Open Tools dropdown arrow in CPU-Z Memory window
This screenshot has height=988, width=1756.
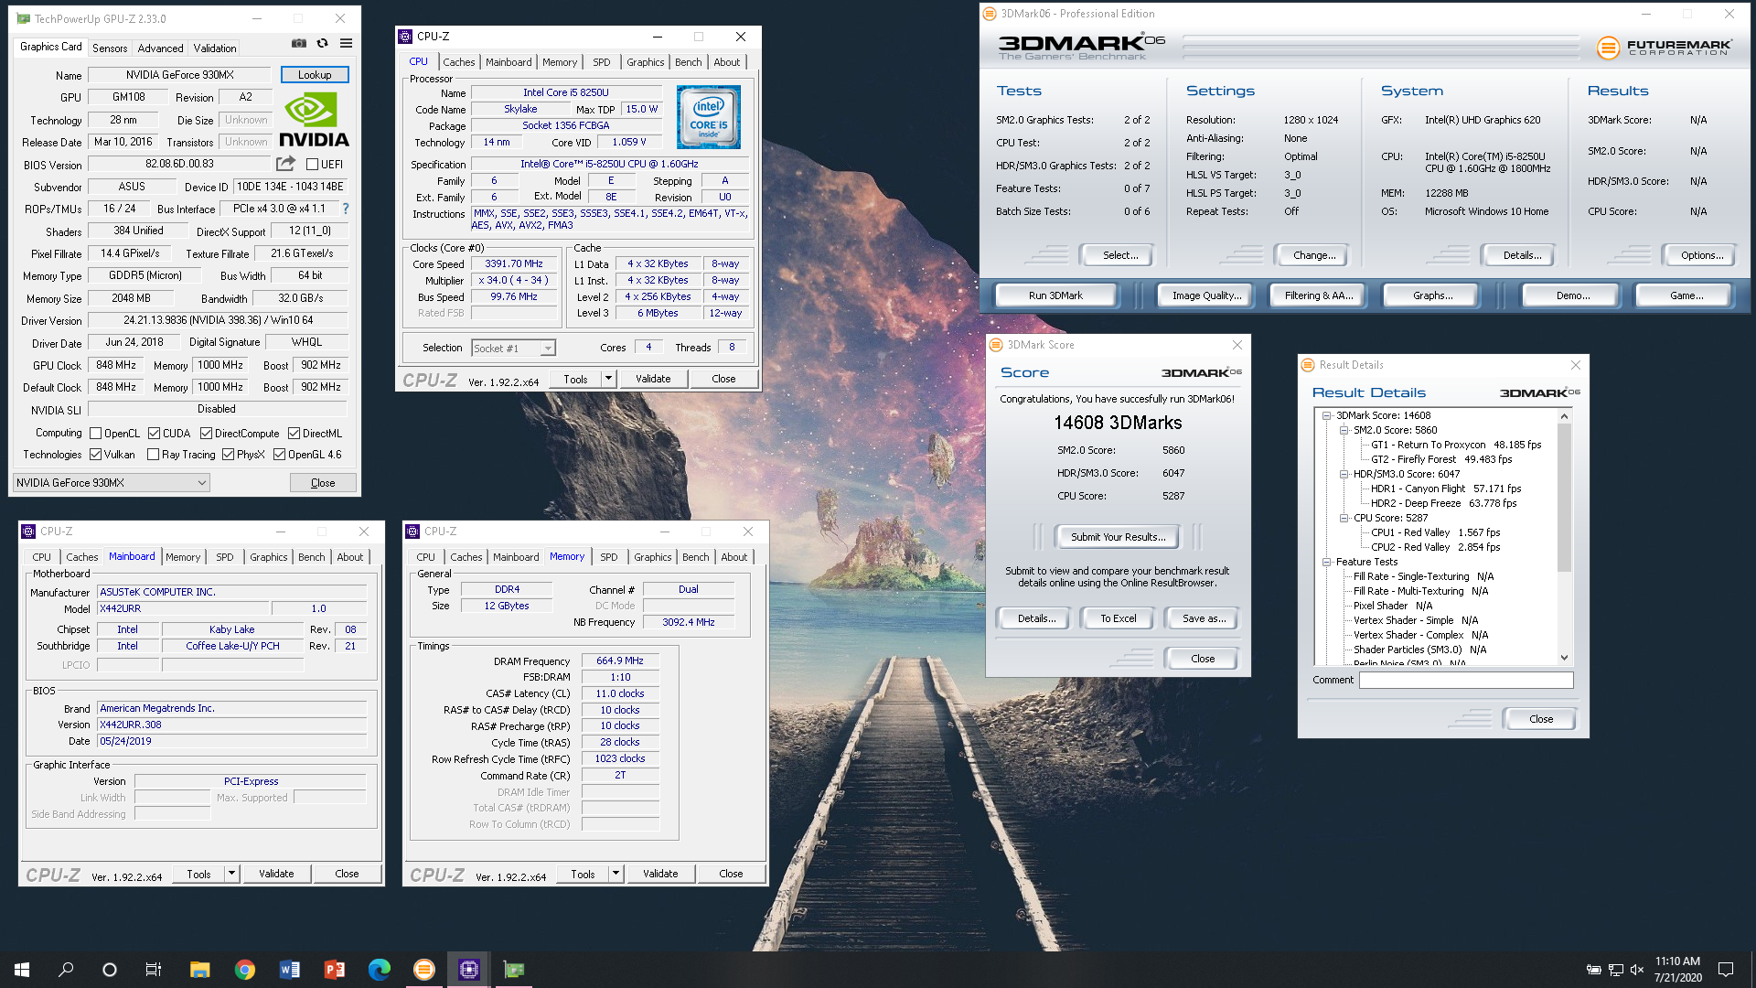pos(616,874)
